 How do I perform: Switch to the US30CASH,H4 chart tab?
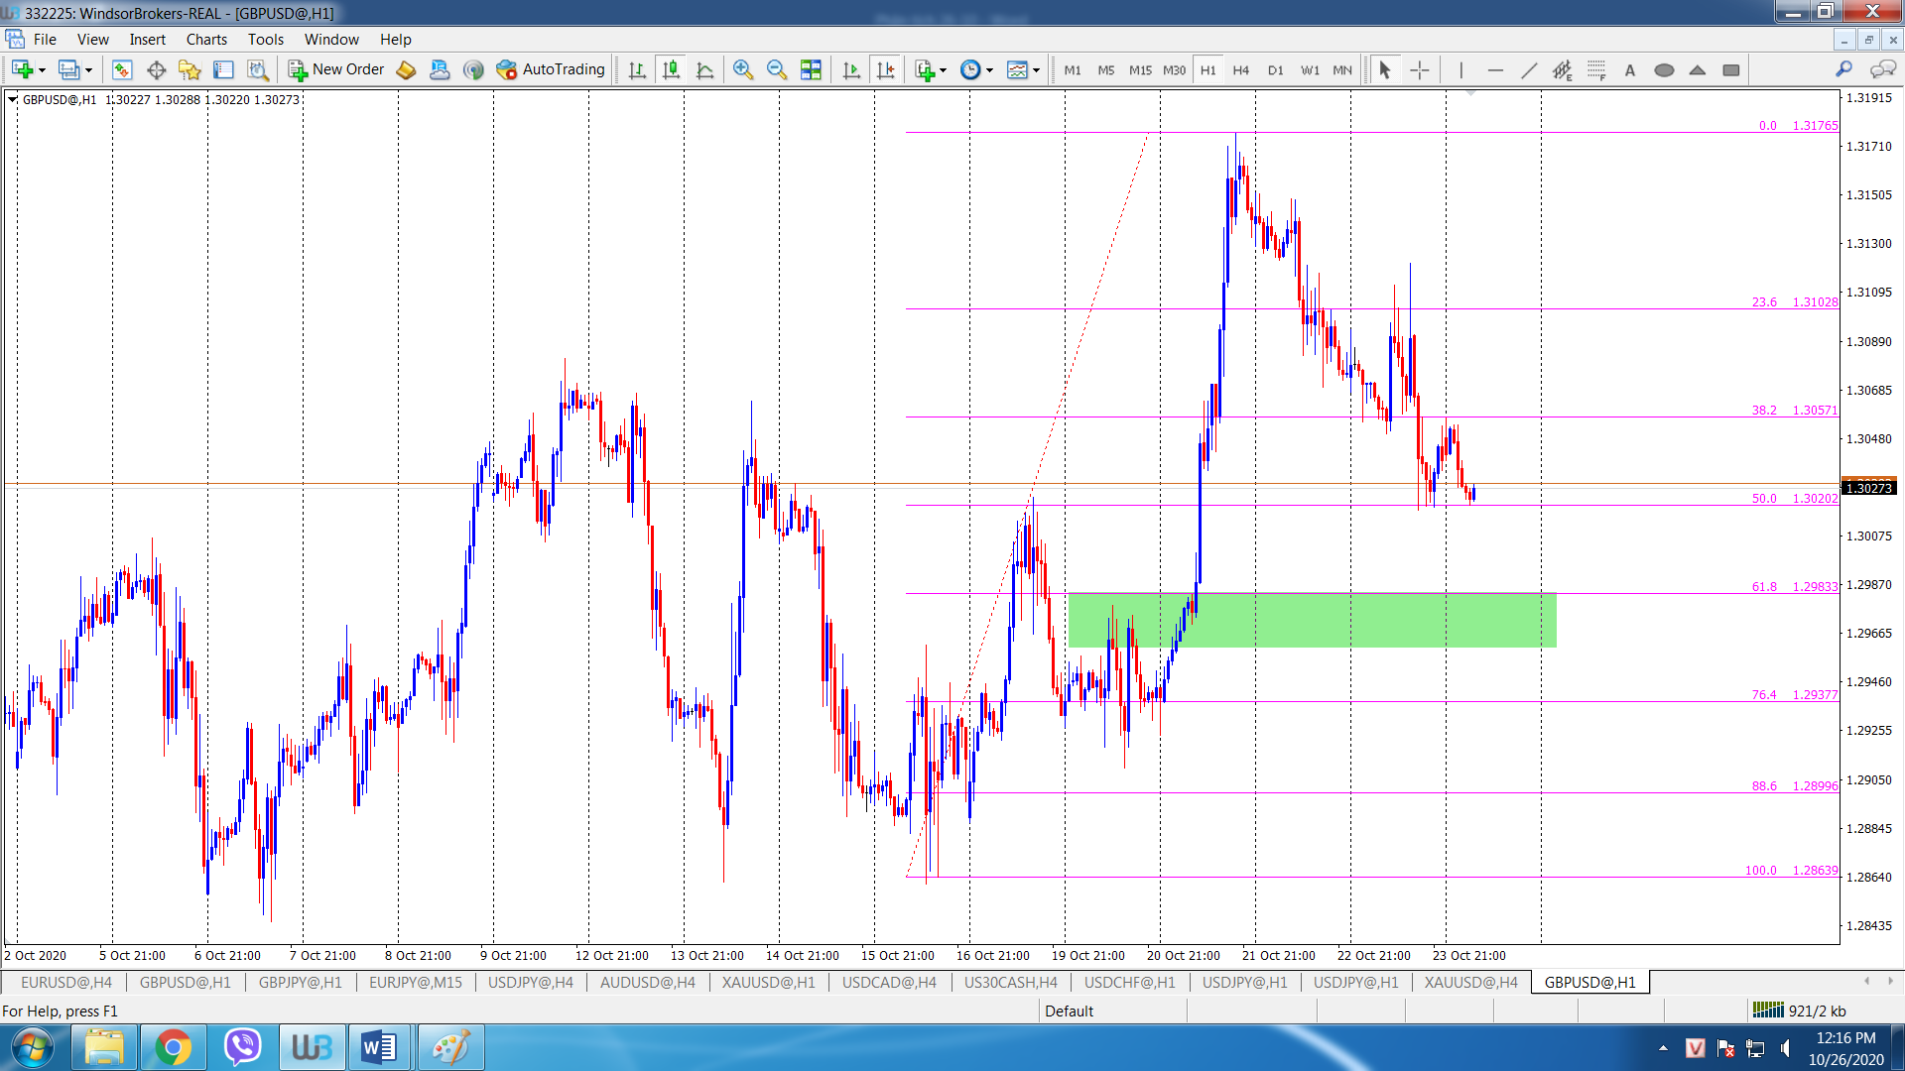pos(1010,982)
